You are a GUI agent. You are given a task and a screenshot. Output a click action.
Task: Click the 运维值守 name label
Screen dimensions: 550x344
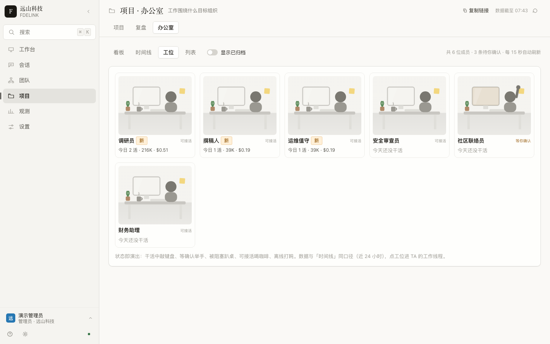(299, 141)
